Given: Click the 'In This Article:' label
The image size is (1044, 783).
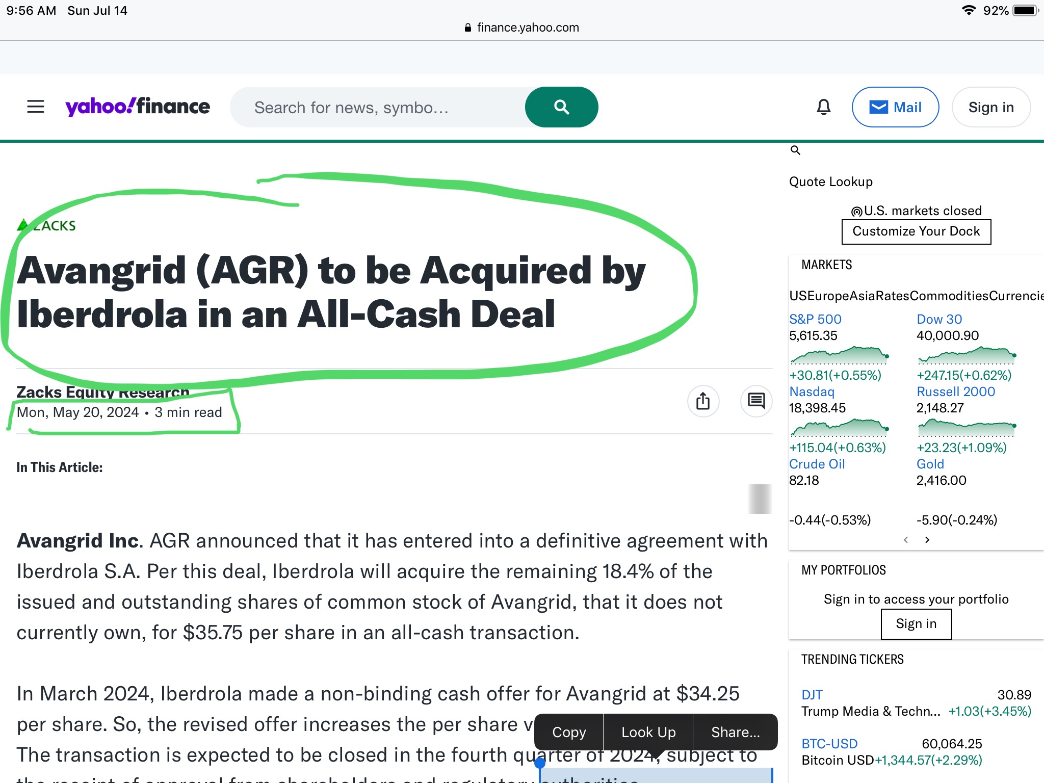Looking at the screenshot, I should [60, 467].
